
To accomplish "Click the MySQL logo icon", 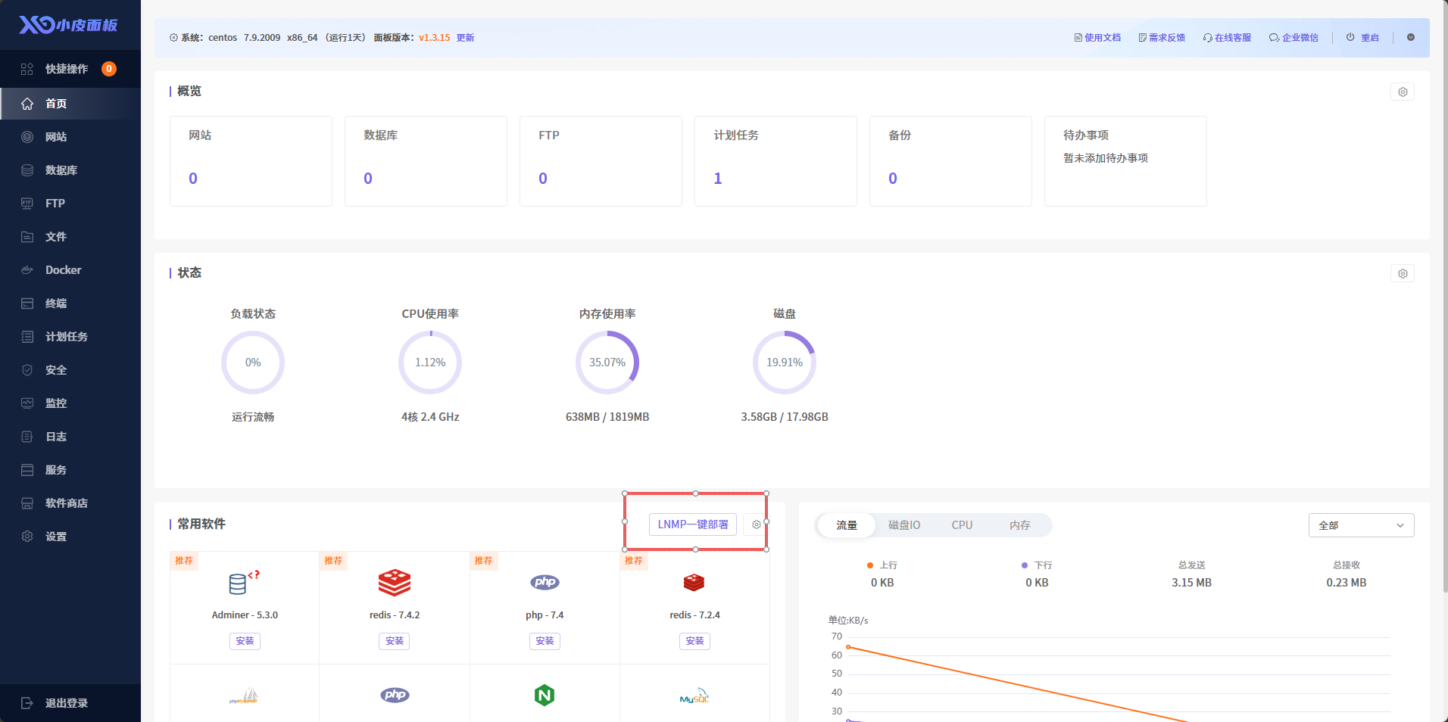I will (x=694, y=695).
